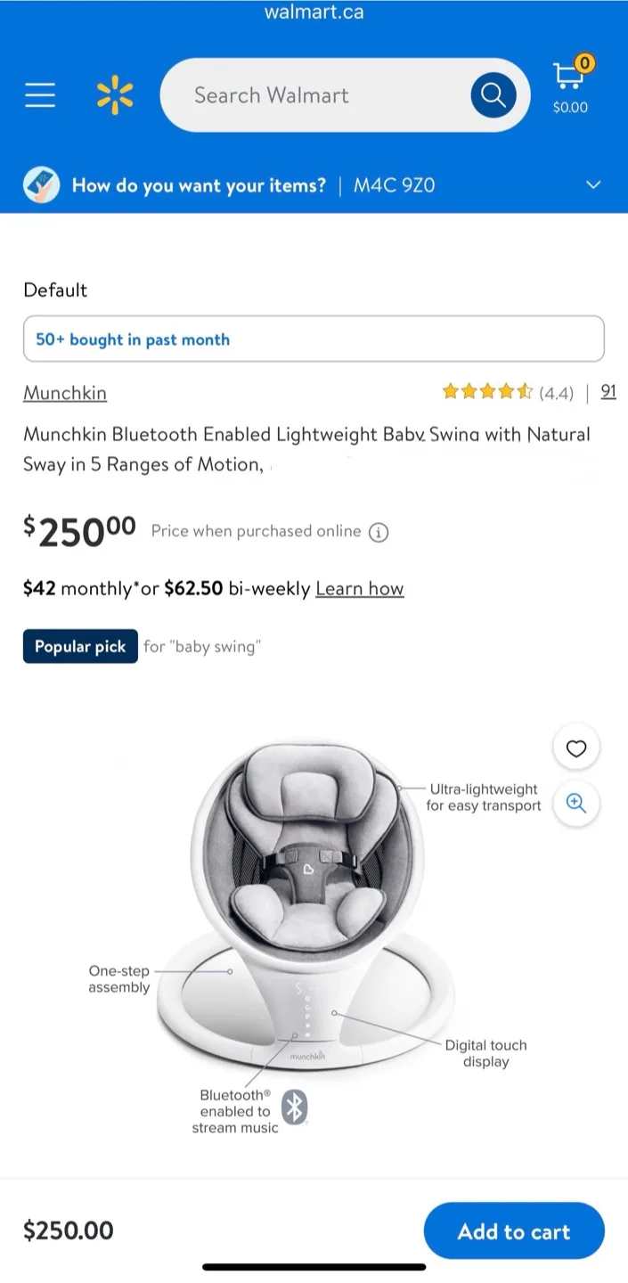Tap the delivery hand icon beside the postal code
This screenshot has height=1283, width=628.
41,184
